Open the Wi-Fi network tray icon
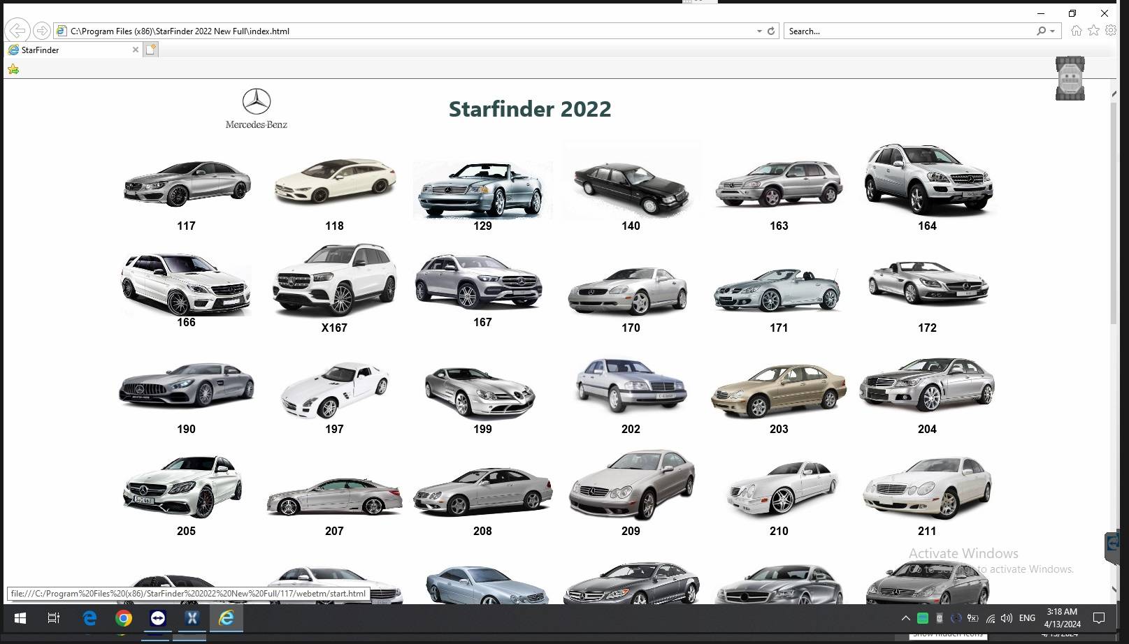Viewport: 1129px width, 644px height. 991,618
